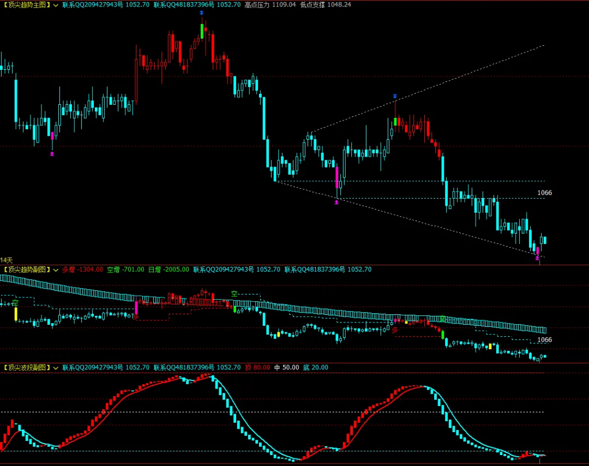
Task: Click the magenta buy arrow under the leftmost low
Action: click(52, 153)
